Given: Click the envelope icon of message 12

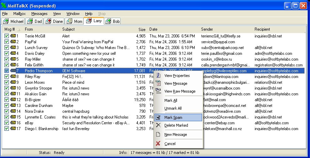Looking at the screenshot, I should [x=13, y=100].
